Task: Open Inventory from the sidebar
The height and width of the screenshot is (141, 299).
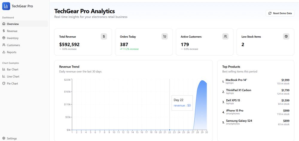Action: click(x=25, y=38)
